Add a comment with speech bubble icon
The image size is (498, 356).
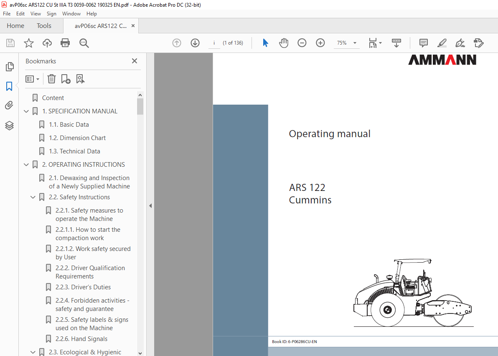coord(423,43)
